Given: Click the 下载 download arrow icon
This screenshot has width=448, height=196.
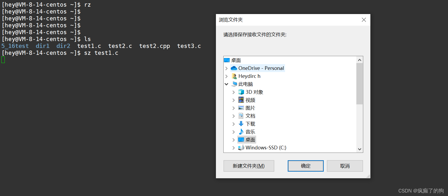Looking at the screenshot, I should tap(241, 124).
